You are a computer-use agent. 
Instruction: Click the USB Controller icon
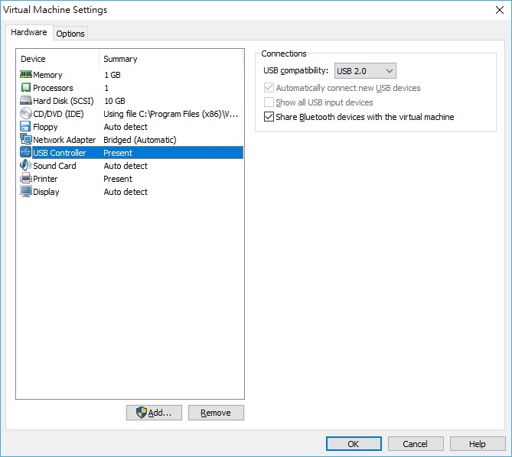tap(26, 152)
